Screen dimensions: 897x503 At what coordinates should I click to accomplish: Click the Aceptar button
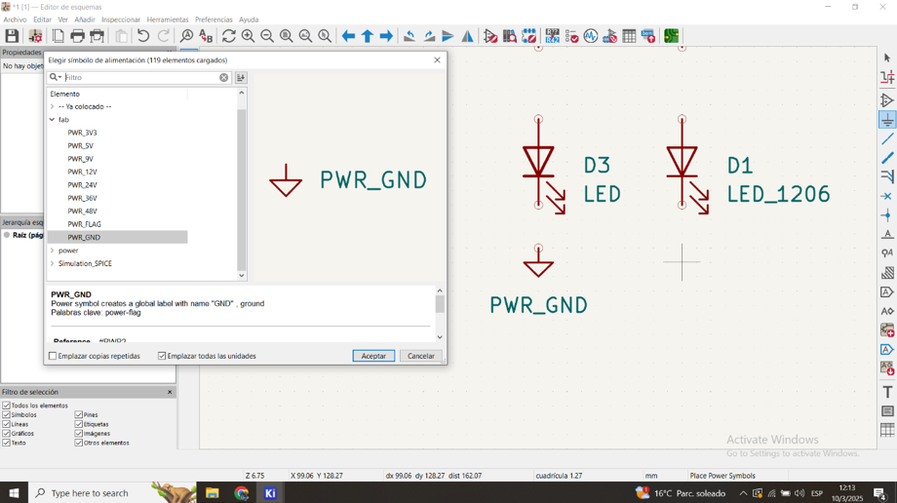[373, 356]
